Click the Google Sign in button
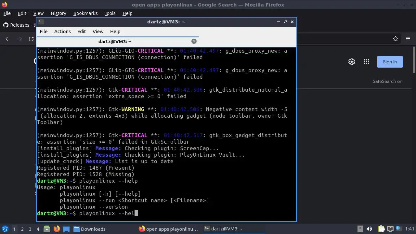The height and width of the screenshot is (234, 416). pos(390,62)
